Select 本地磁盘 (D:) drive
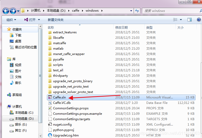 tap(24, 119)
